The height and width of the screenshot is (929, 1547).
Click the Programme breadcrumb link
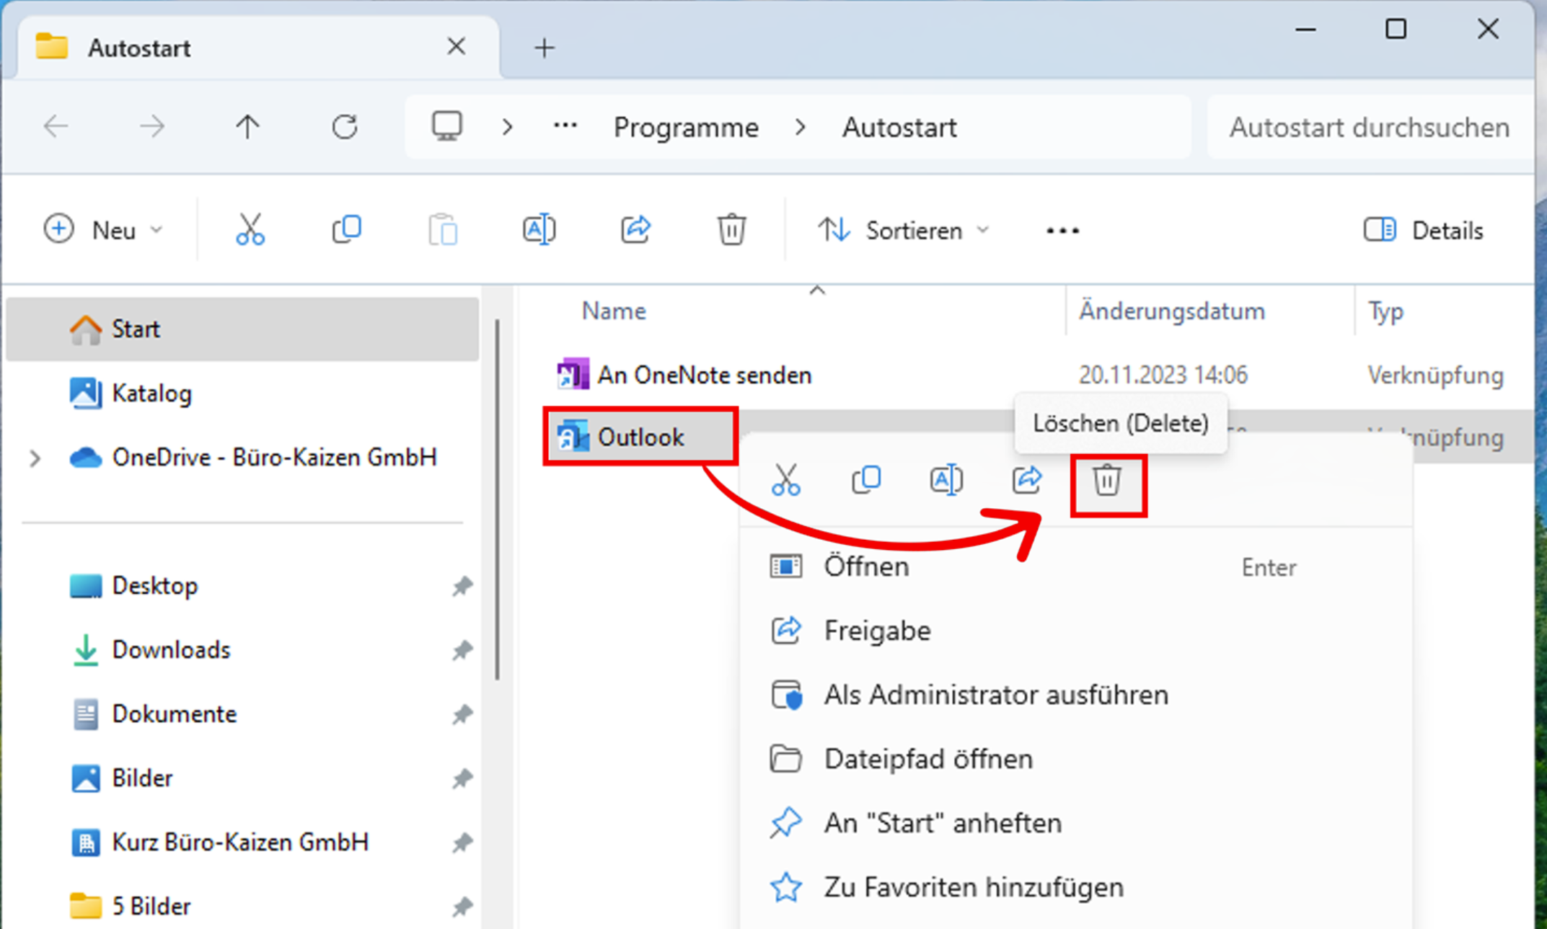tap(686, 128)
